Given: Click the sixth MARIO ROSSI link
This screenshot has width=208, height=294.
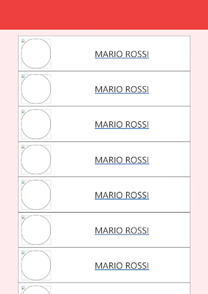Looking at the screenshot, I should (122, 230).
